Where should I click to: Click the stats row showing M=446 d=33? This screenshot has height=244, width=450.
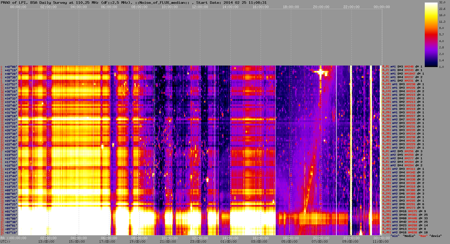[405, 218]
